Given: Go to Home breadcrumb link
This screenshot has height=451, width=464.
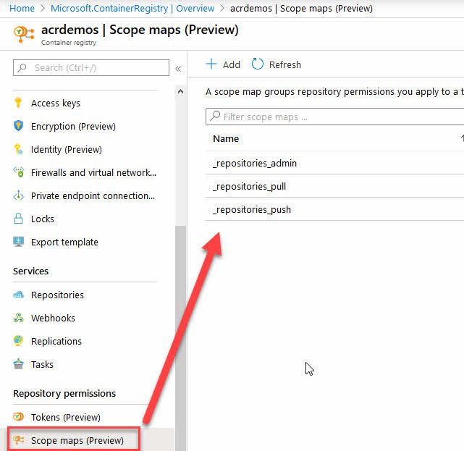Looking at the screenshot, I should click(22, 9).
